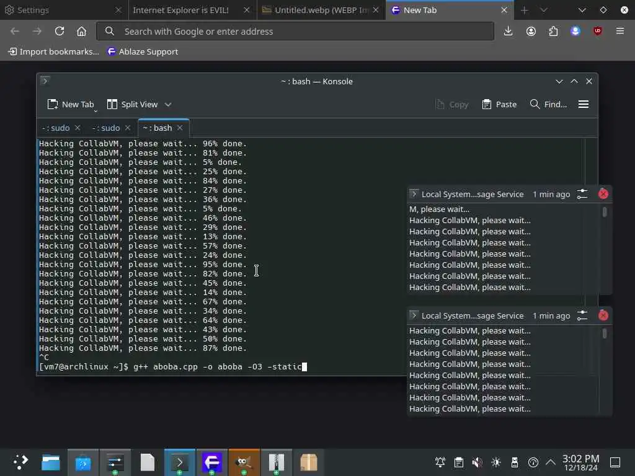Open the notifications bell in the system tray
635x476 pixels.
click(x=440, y=462)
